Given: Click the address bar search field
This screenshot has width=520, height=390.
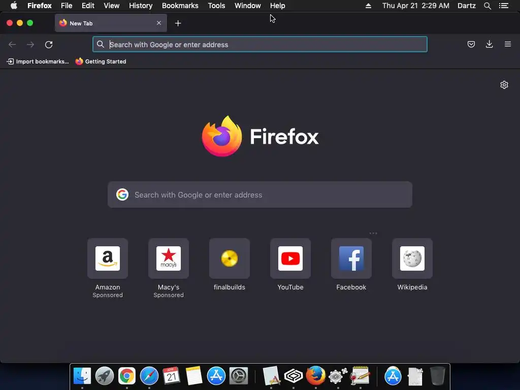Looking at the screenshot, I should [x=259, y=45].
